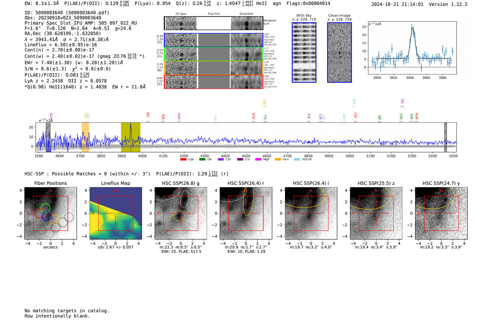Select the blue-bordered 2D spectrum row
The height and width of the screenshot is (335, 492).
(x=213, y=40)
